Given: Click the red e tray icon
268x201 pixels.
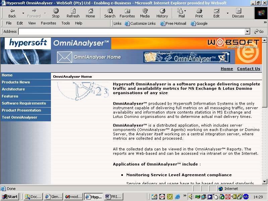Looking at the screenshot, I should (x=228, y=197).
